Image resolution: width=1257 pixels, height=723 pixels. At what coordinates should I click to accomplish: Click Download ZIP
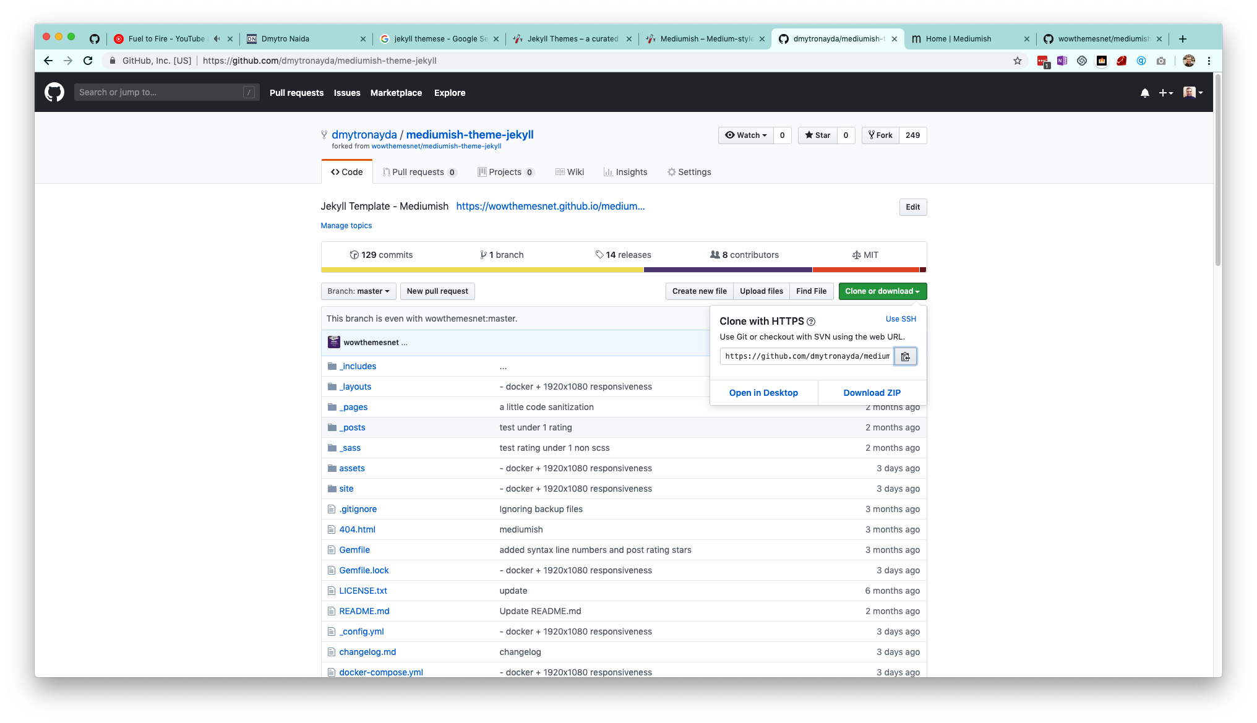pos(872,393)
